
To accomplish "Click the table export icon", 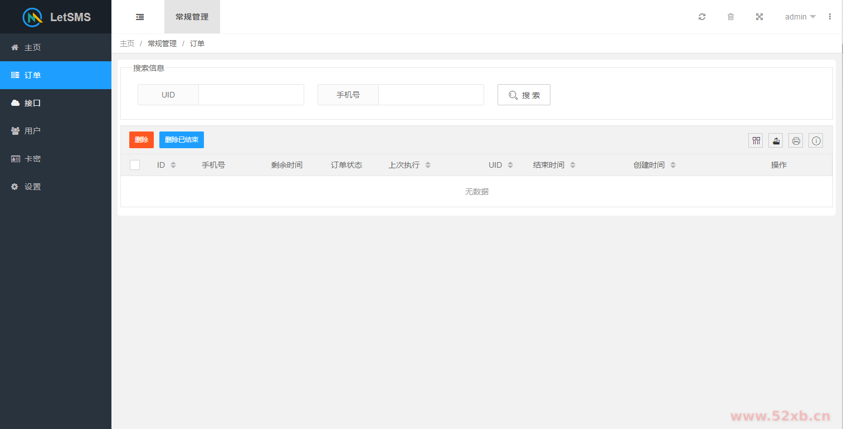I will tap(776, 141).
